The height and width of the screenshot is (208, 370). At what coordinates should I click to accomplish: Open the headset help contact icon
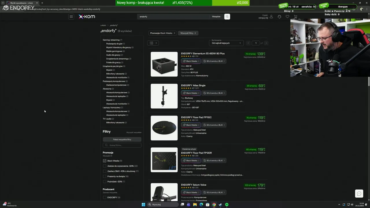pyautogui.click(x=279, y=16)
